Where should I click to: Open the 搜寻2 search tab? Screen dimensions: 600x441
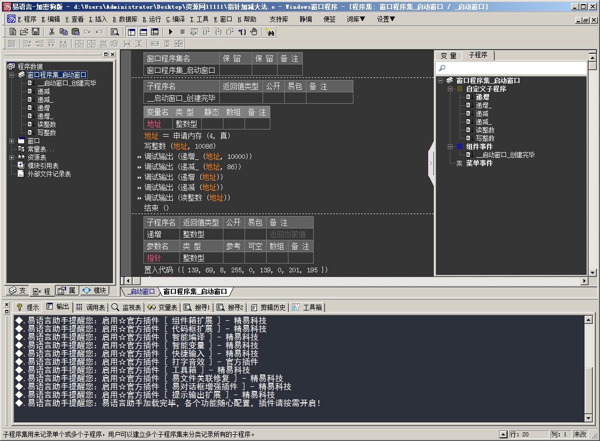pyautogui.click(x=231, y=307)
